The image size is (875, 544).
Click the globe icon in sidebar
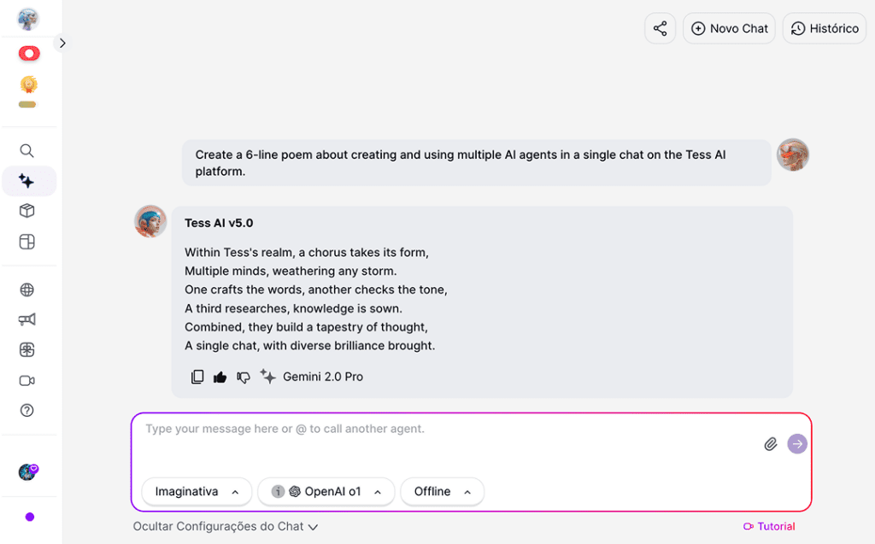pyautogui.click(x=27, y=290)
